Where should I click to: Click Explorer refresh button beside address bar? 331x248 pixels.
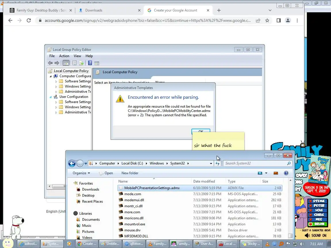(x=218, y=163)
